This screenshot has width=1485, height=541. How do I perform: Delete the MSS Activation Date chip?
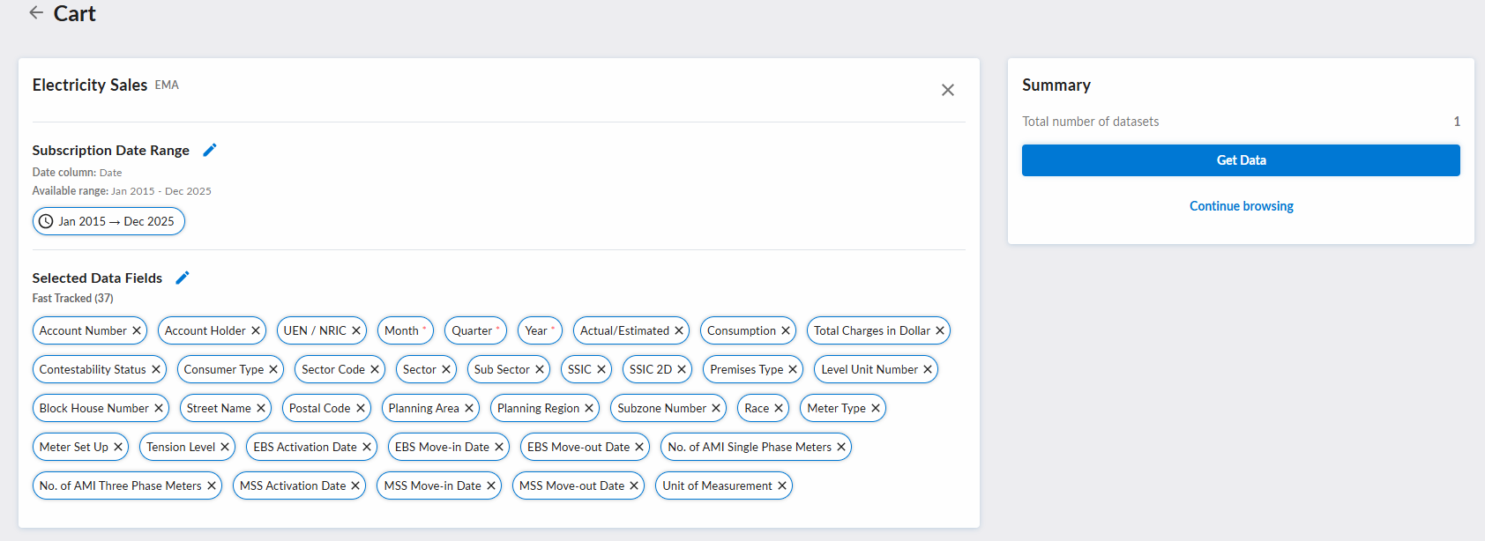pos(355,485)
